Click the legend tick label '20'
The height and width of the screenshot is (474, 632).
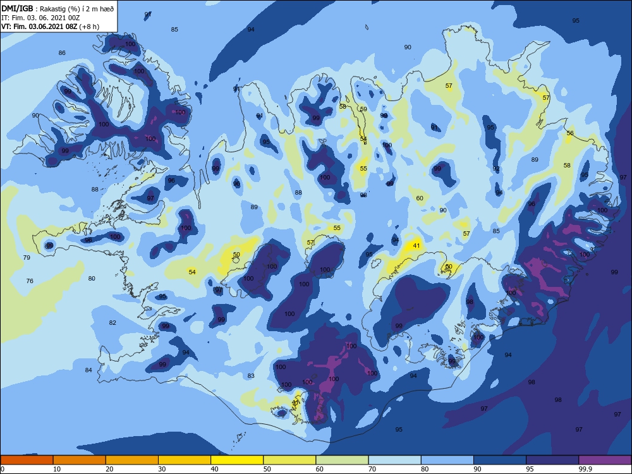point(109,469)
